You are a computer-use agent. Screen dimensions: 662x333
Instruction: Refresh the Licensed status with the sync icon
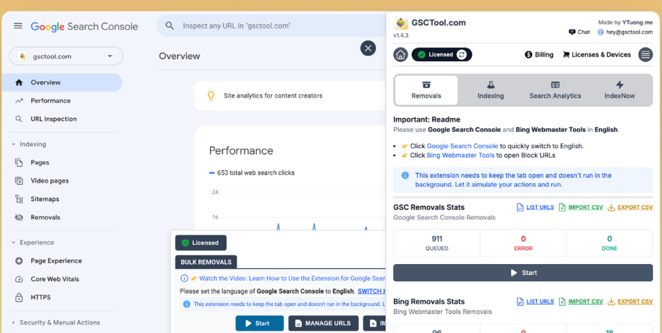(x=462, y=54)
